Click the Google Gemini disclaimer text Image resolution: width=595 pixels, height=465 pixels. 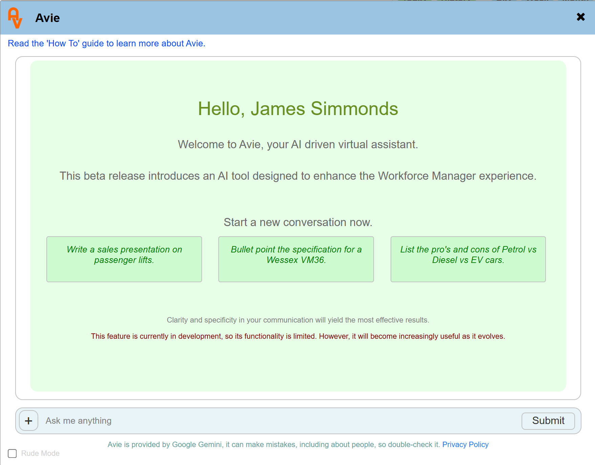coord(273,444)
